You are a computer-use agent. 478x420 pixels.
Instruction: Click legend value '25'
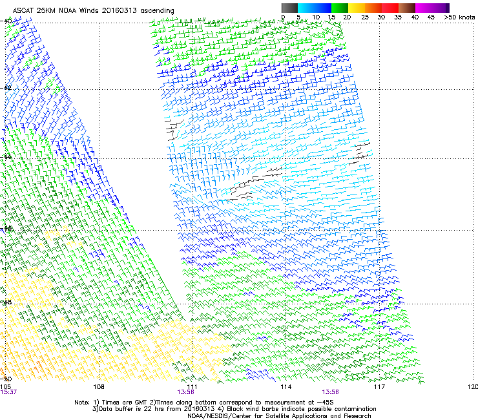tap(365, 17)
